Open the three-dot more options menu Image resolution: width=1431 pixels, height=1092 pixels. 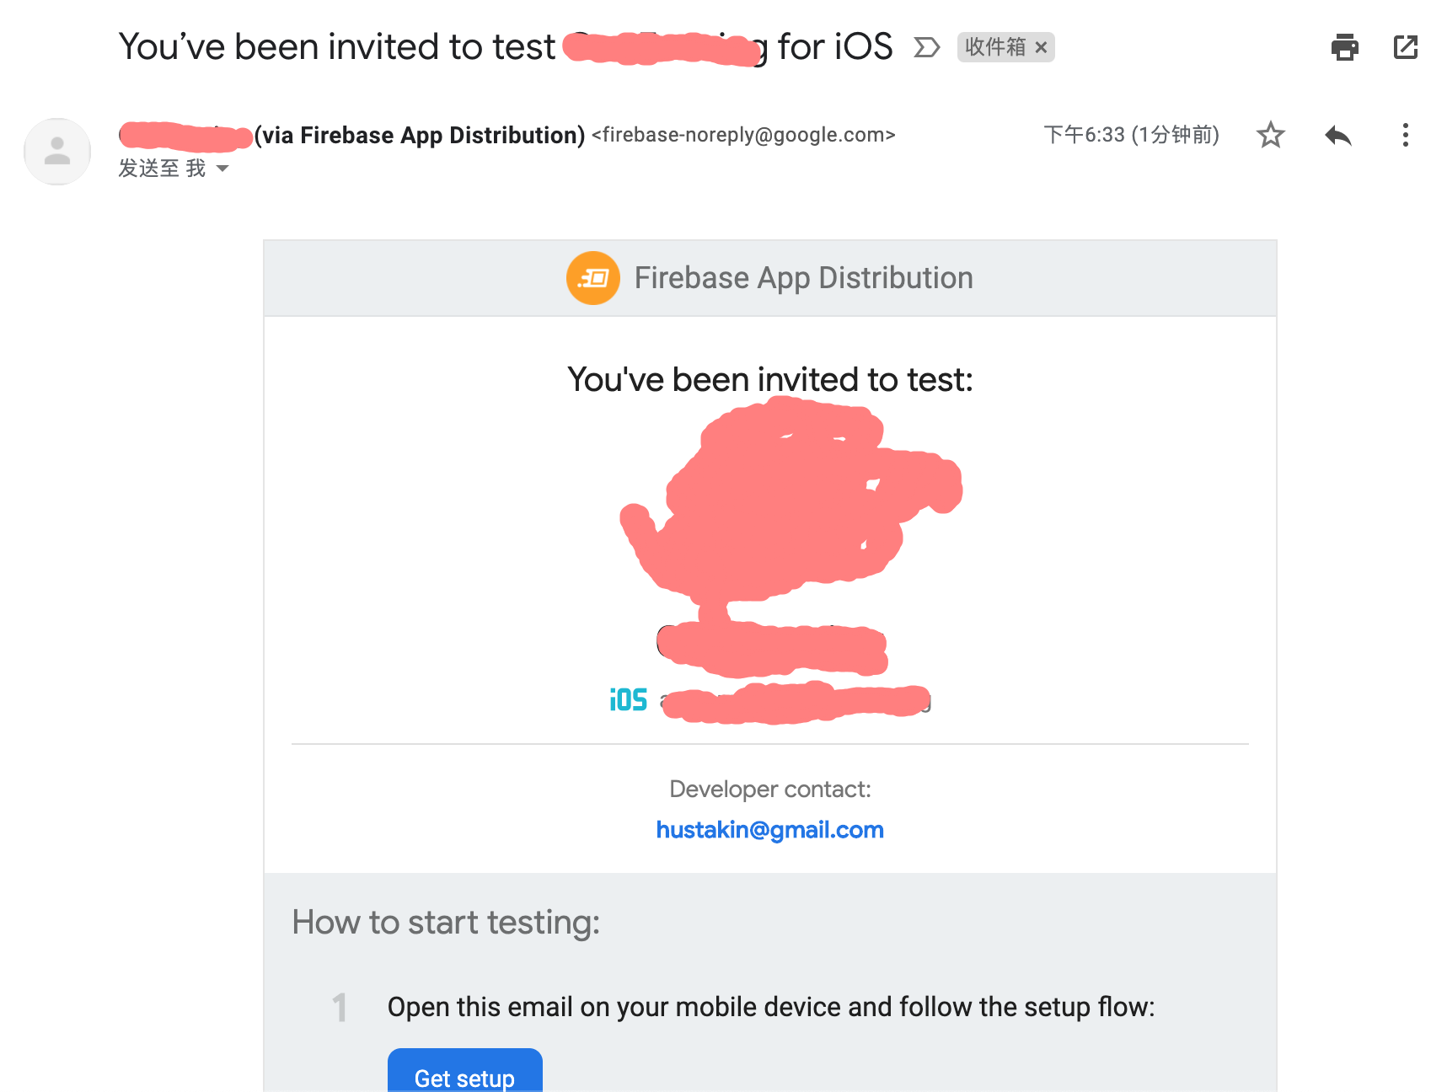1405,135
